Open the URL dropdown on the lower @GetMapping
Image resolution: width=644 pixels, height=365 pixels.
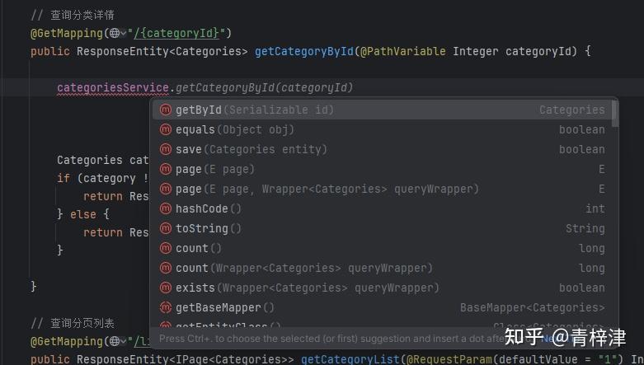coord(122,341)
